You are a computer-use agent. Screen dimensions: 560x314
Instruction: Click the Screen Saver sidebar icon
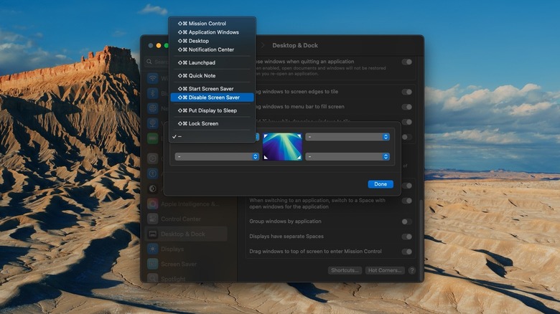[153, 264]
